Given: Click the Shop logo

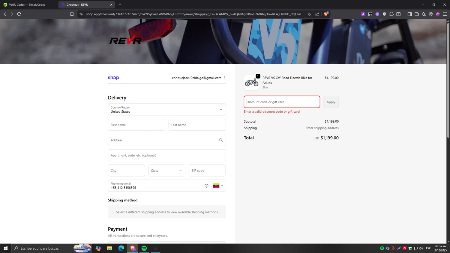Looking at the screenshot, I should click(113, 78).
